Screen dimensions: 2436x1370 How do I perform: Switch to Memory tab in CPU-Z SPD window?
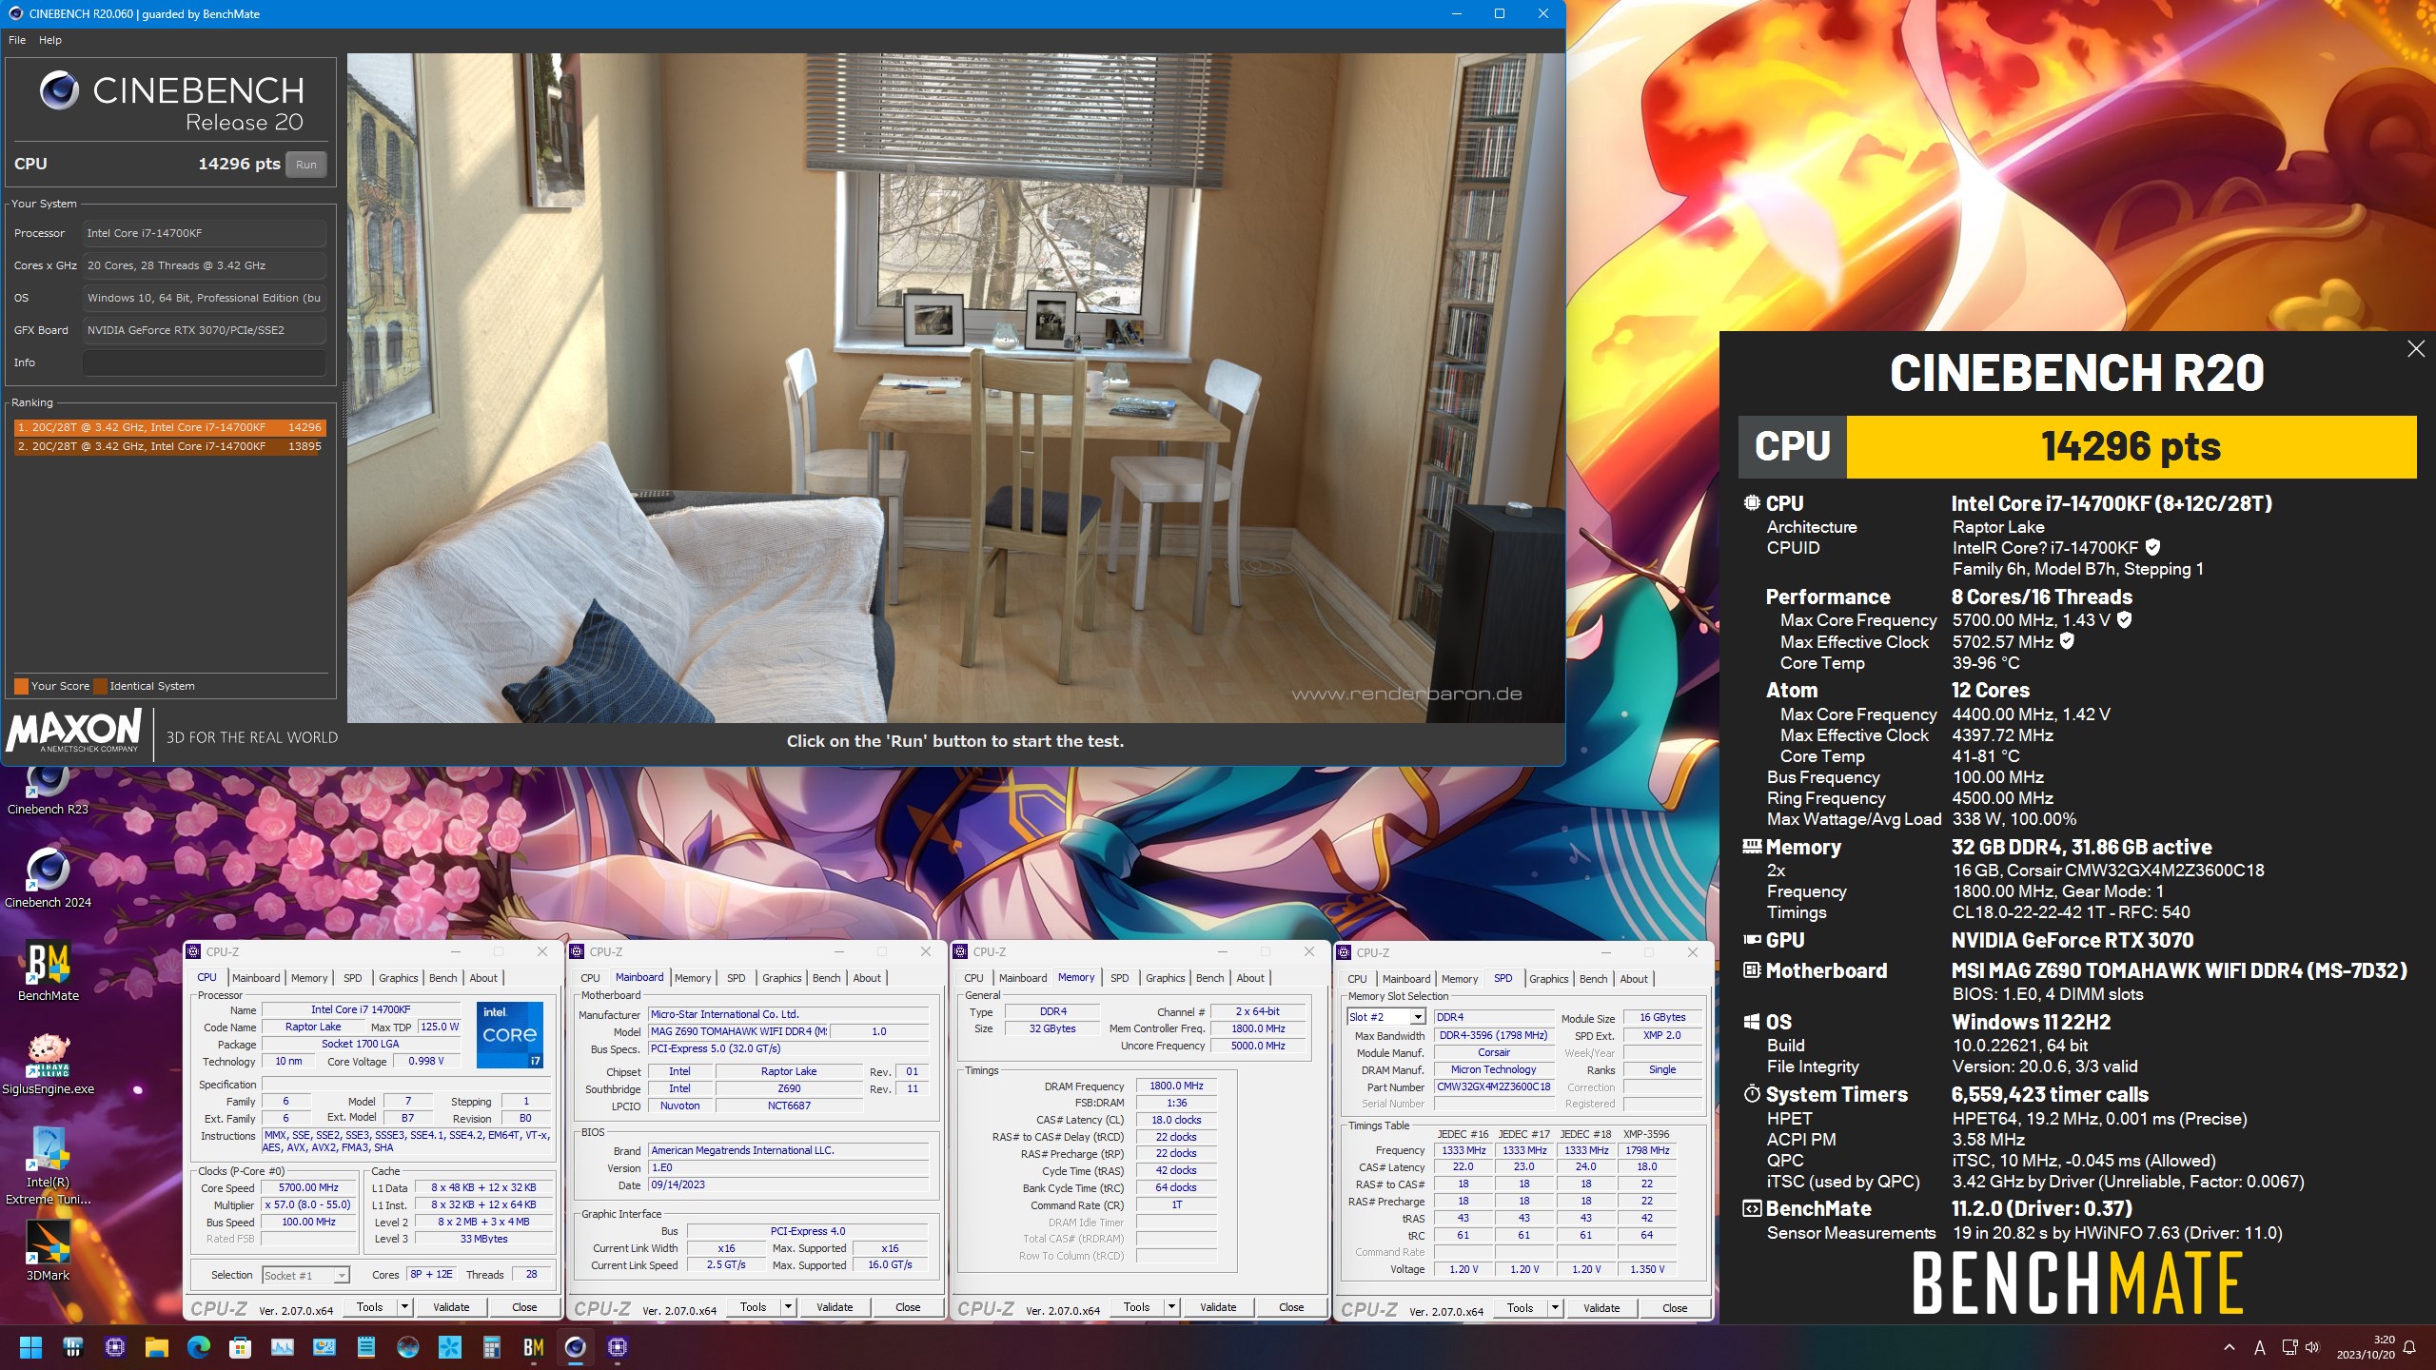click(x=1459, y=979)
